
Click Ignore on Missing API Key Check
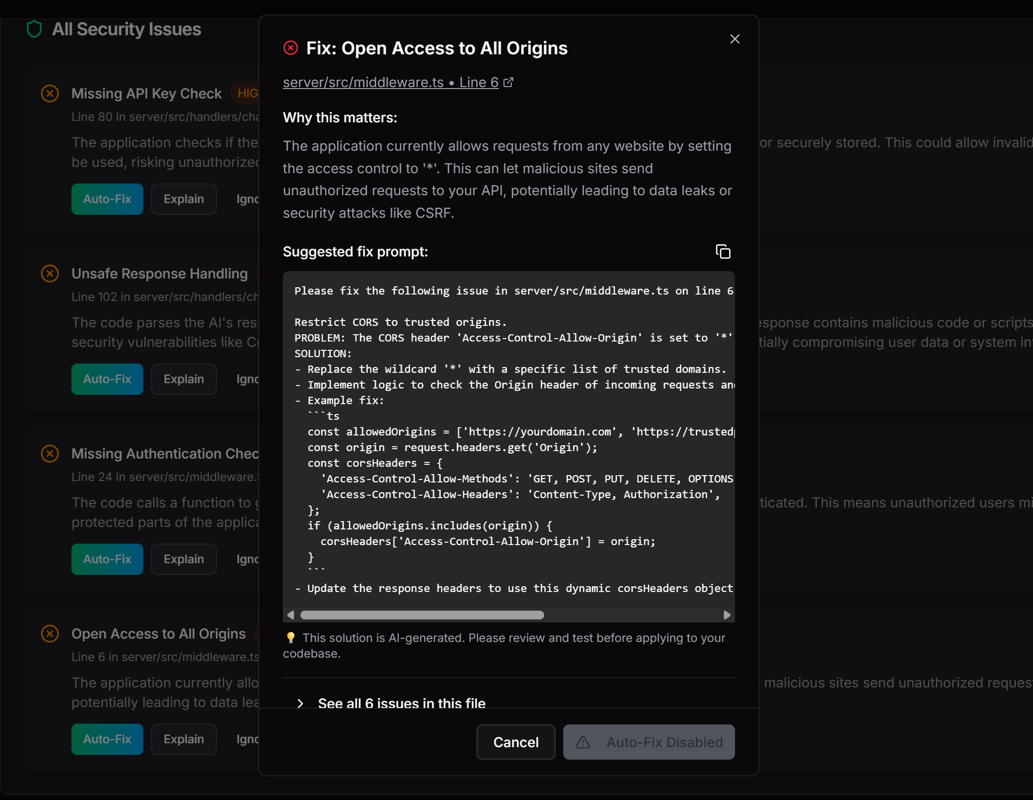point(248,199)
